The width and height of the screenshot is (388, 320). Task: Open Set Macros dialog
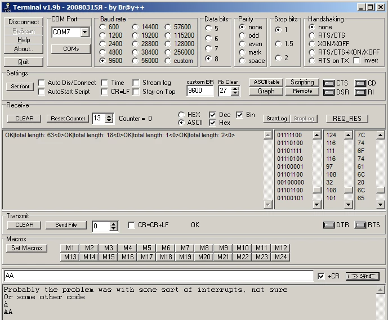[x=26, y=248]
